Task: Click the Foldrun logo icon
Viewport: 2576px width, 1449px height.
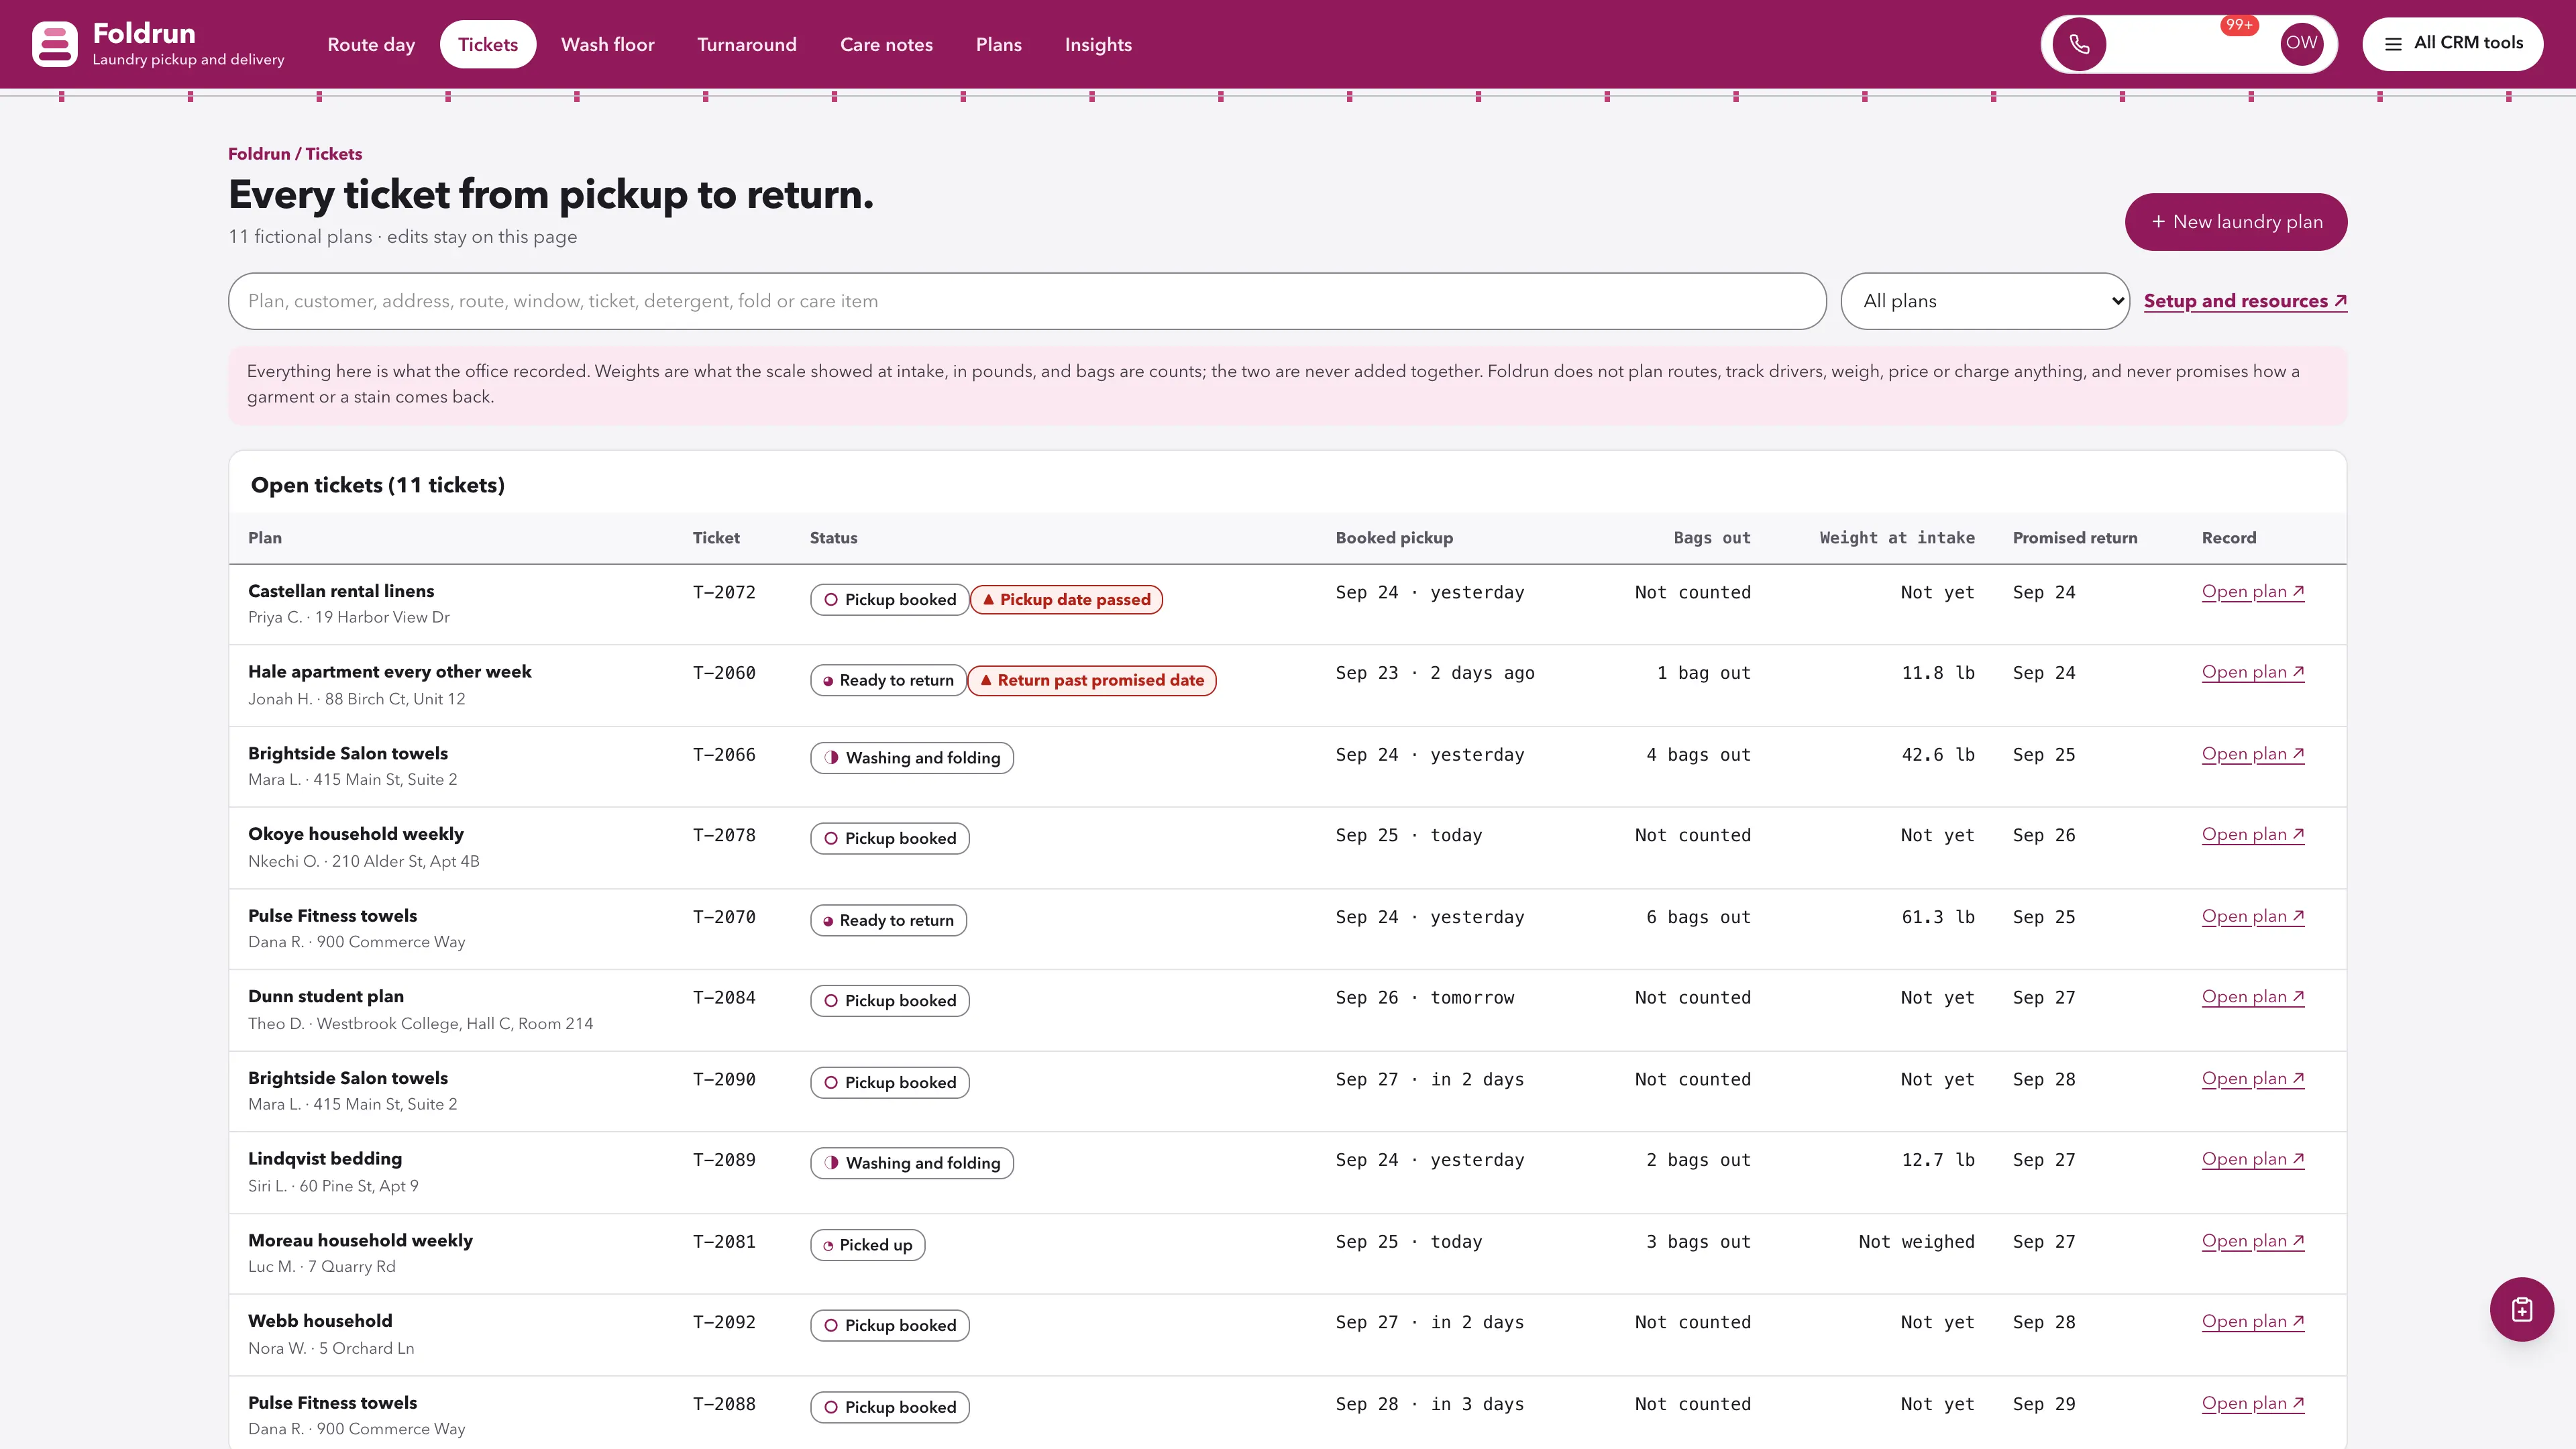Action: pyautogui.click(x=54, y=44)
